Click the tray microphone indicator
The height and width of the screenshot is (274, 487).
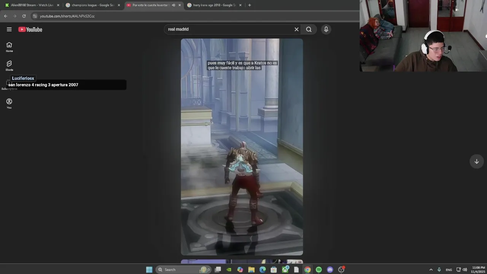coord(439,269)
